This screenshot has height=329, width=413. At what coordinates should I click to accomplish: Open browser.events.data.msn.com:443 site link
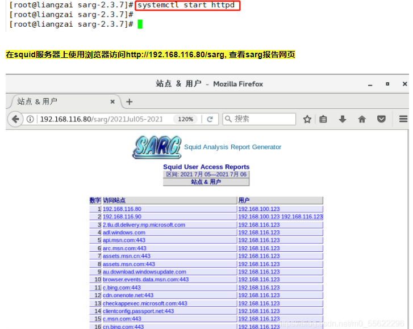(145, 279)
